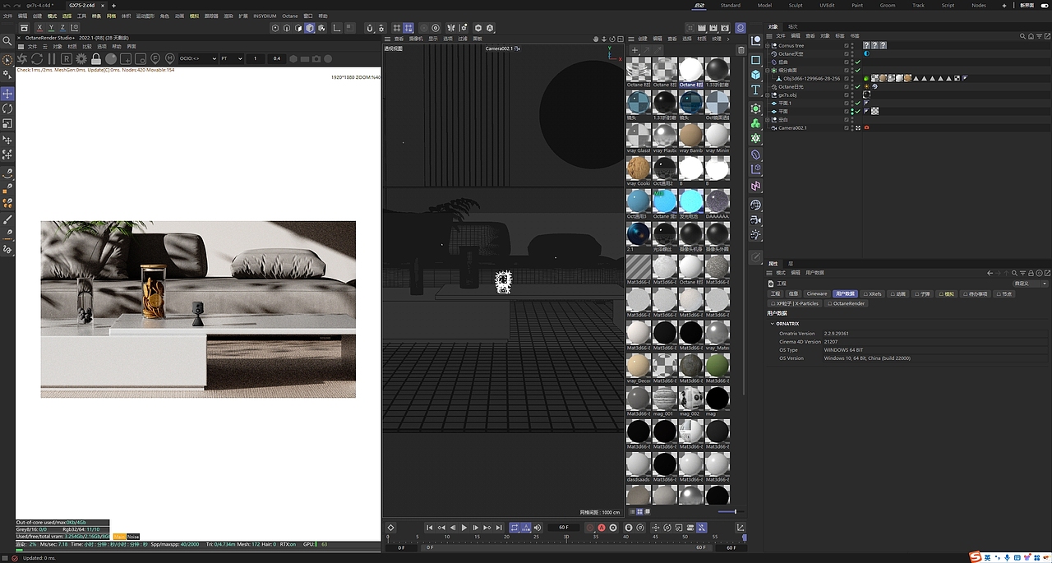Image resolution: width=1052 pixels, height=563 pixels.
Task: Open the search magnifier in left toolbar
Action: click(7, 40)
